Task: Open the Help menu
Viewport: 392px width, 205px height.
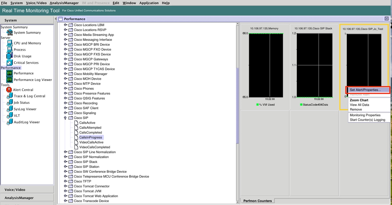Action: [x=166, y=3]
